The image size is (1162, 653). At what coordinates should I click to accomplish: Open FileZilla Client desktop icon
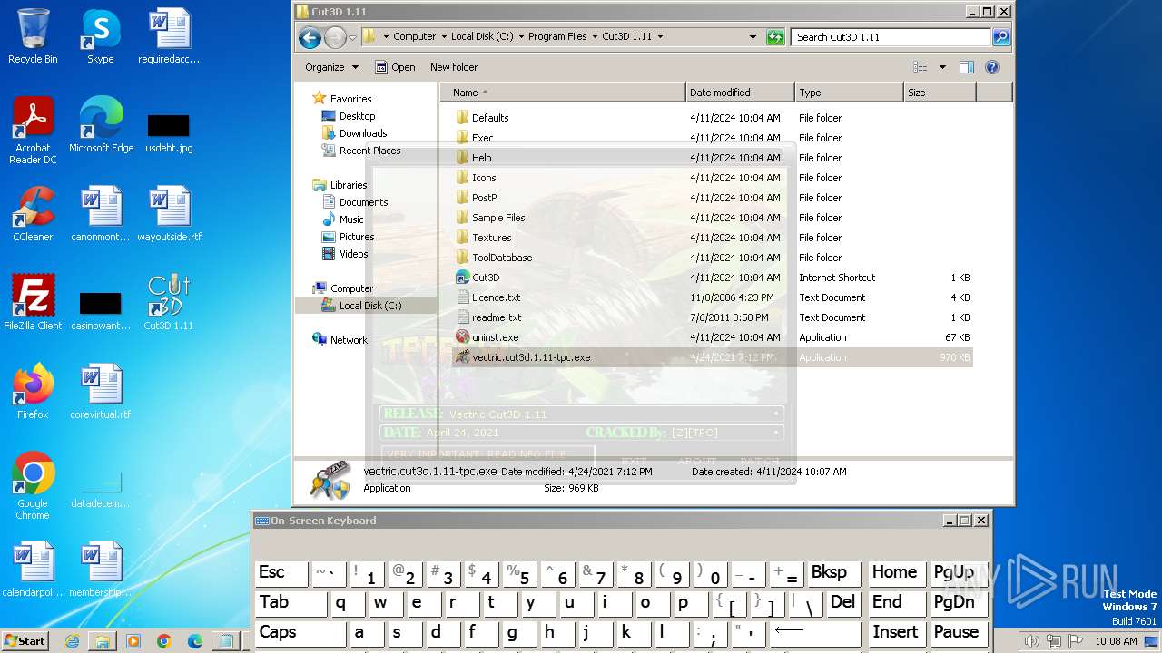(33, 303)
